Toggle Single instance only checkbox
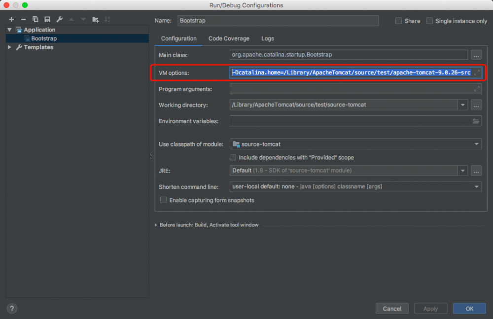The image size is (493, 319). (429, 21)
